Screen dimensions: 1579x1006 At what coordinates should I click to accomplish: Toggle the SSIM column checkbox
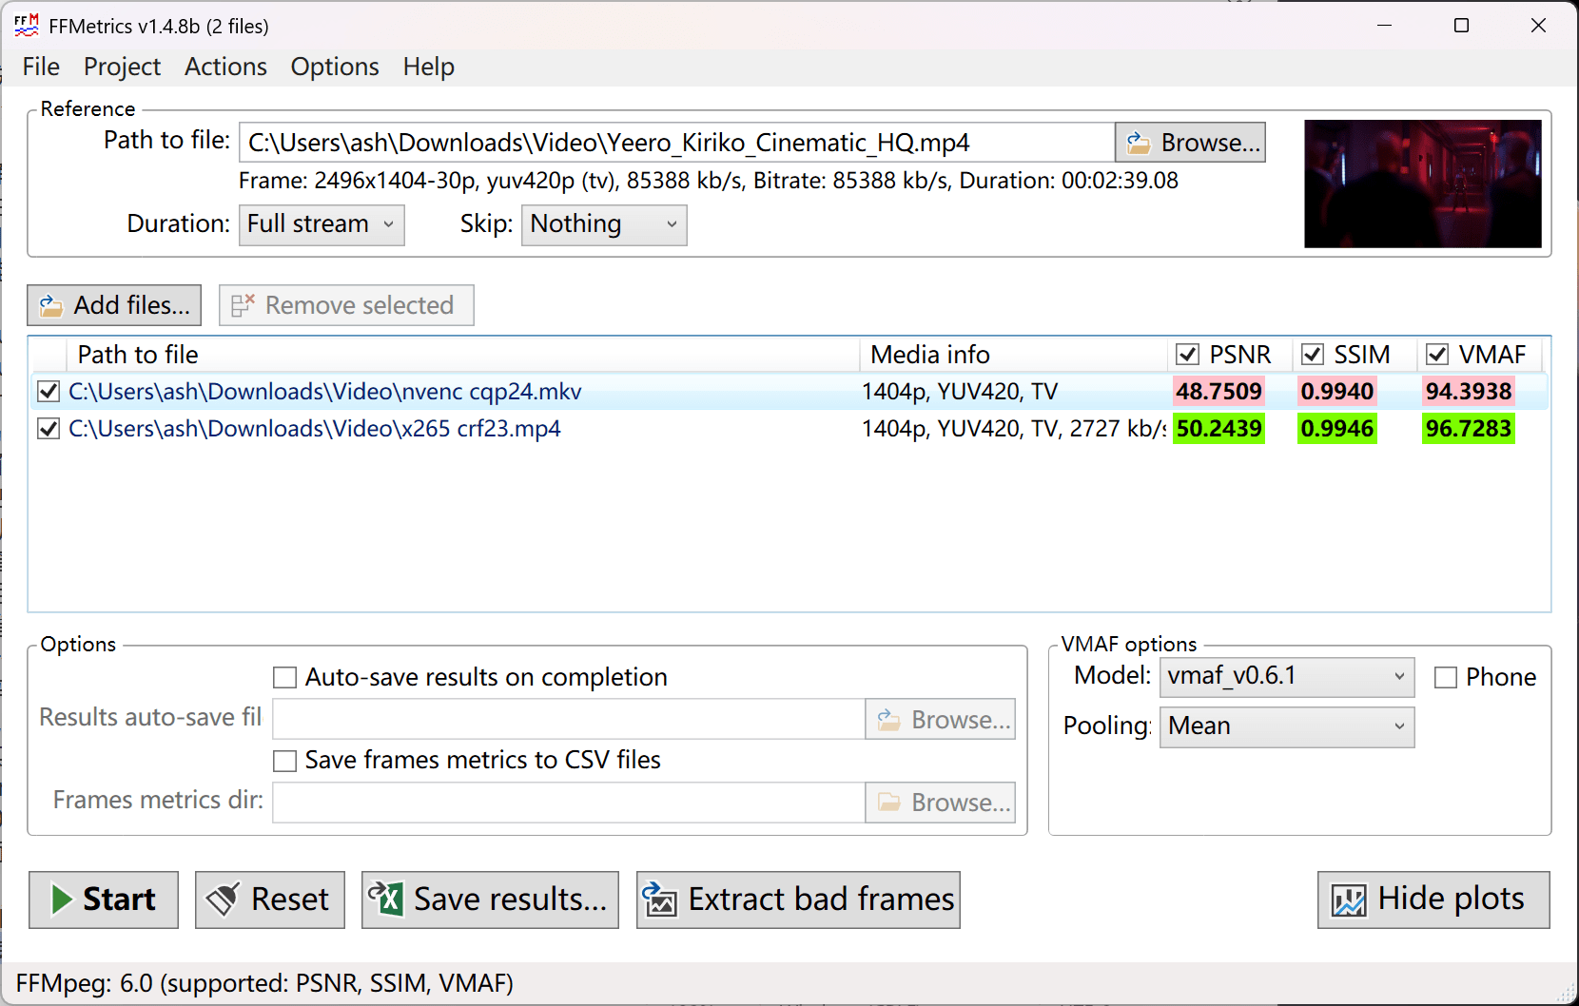coord(1313,355)
